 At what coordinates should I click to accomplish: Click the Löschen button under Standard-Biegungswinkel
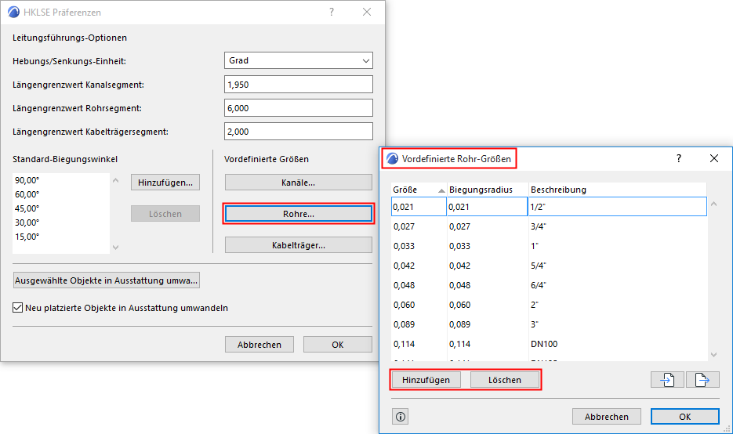[x=165, y=214]
